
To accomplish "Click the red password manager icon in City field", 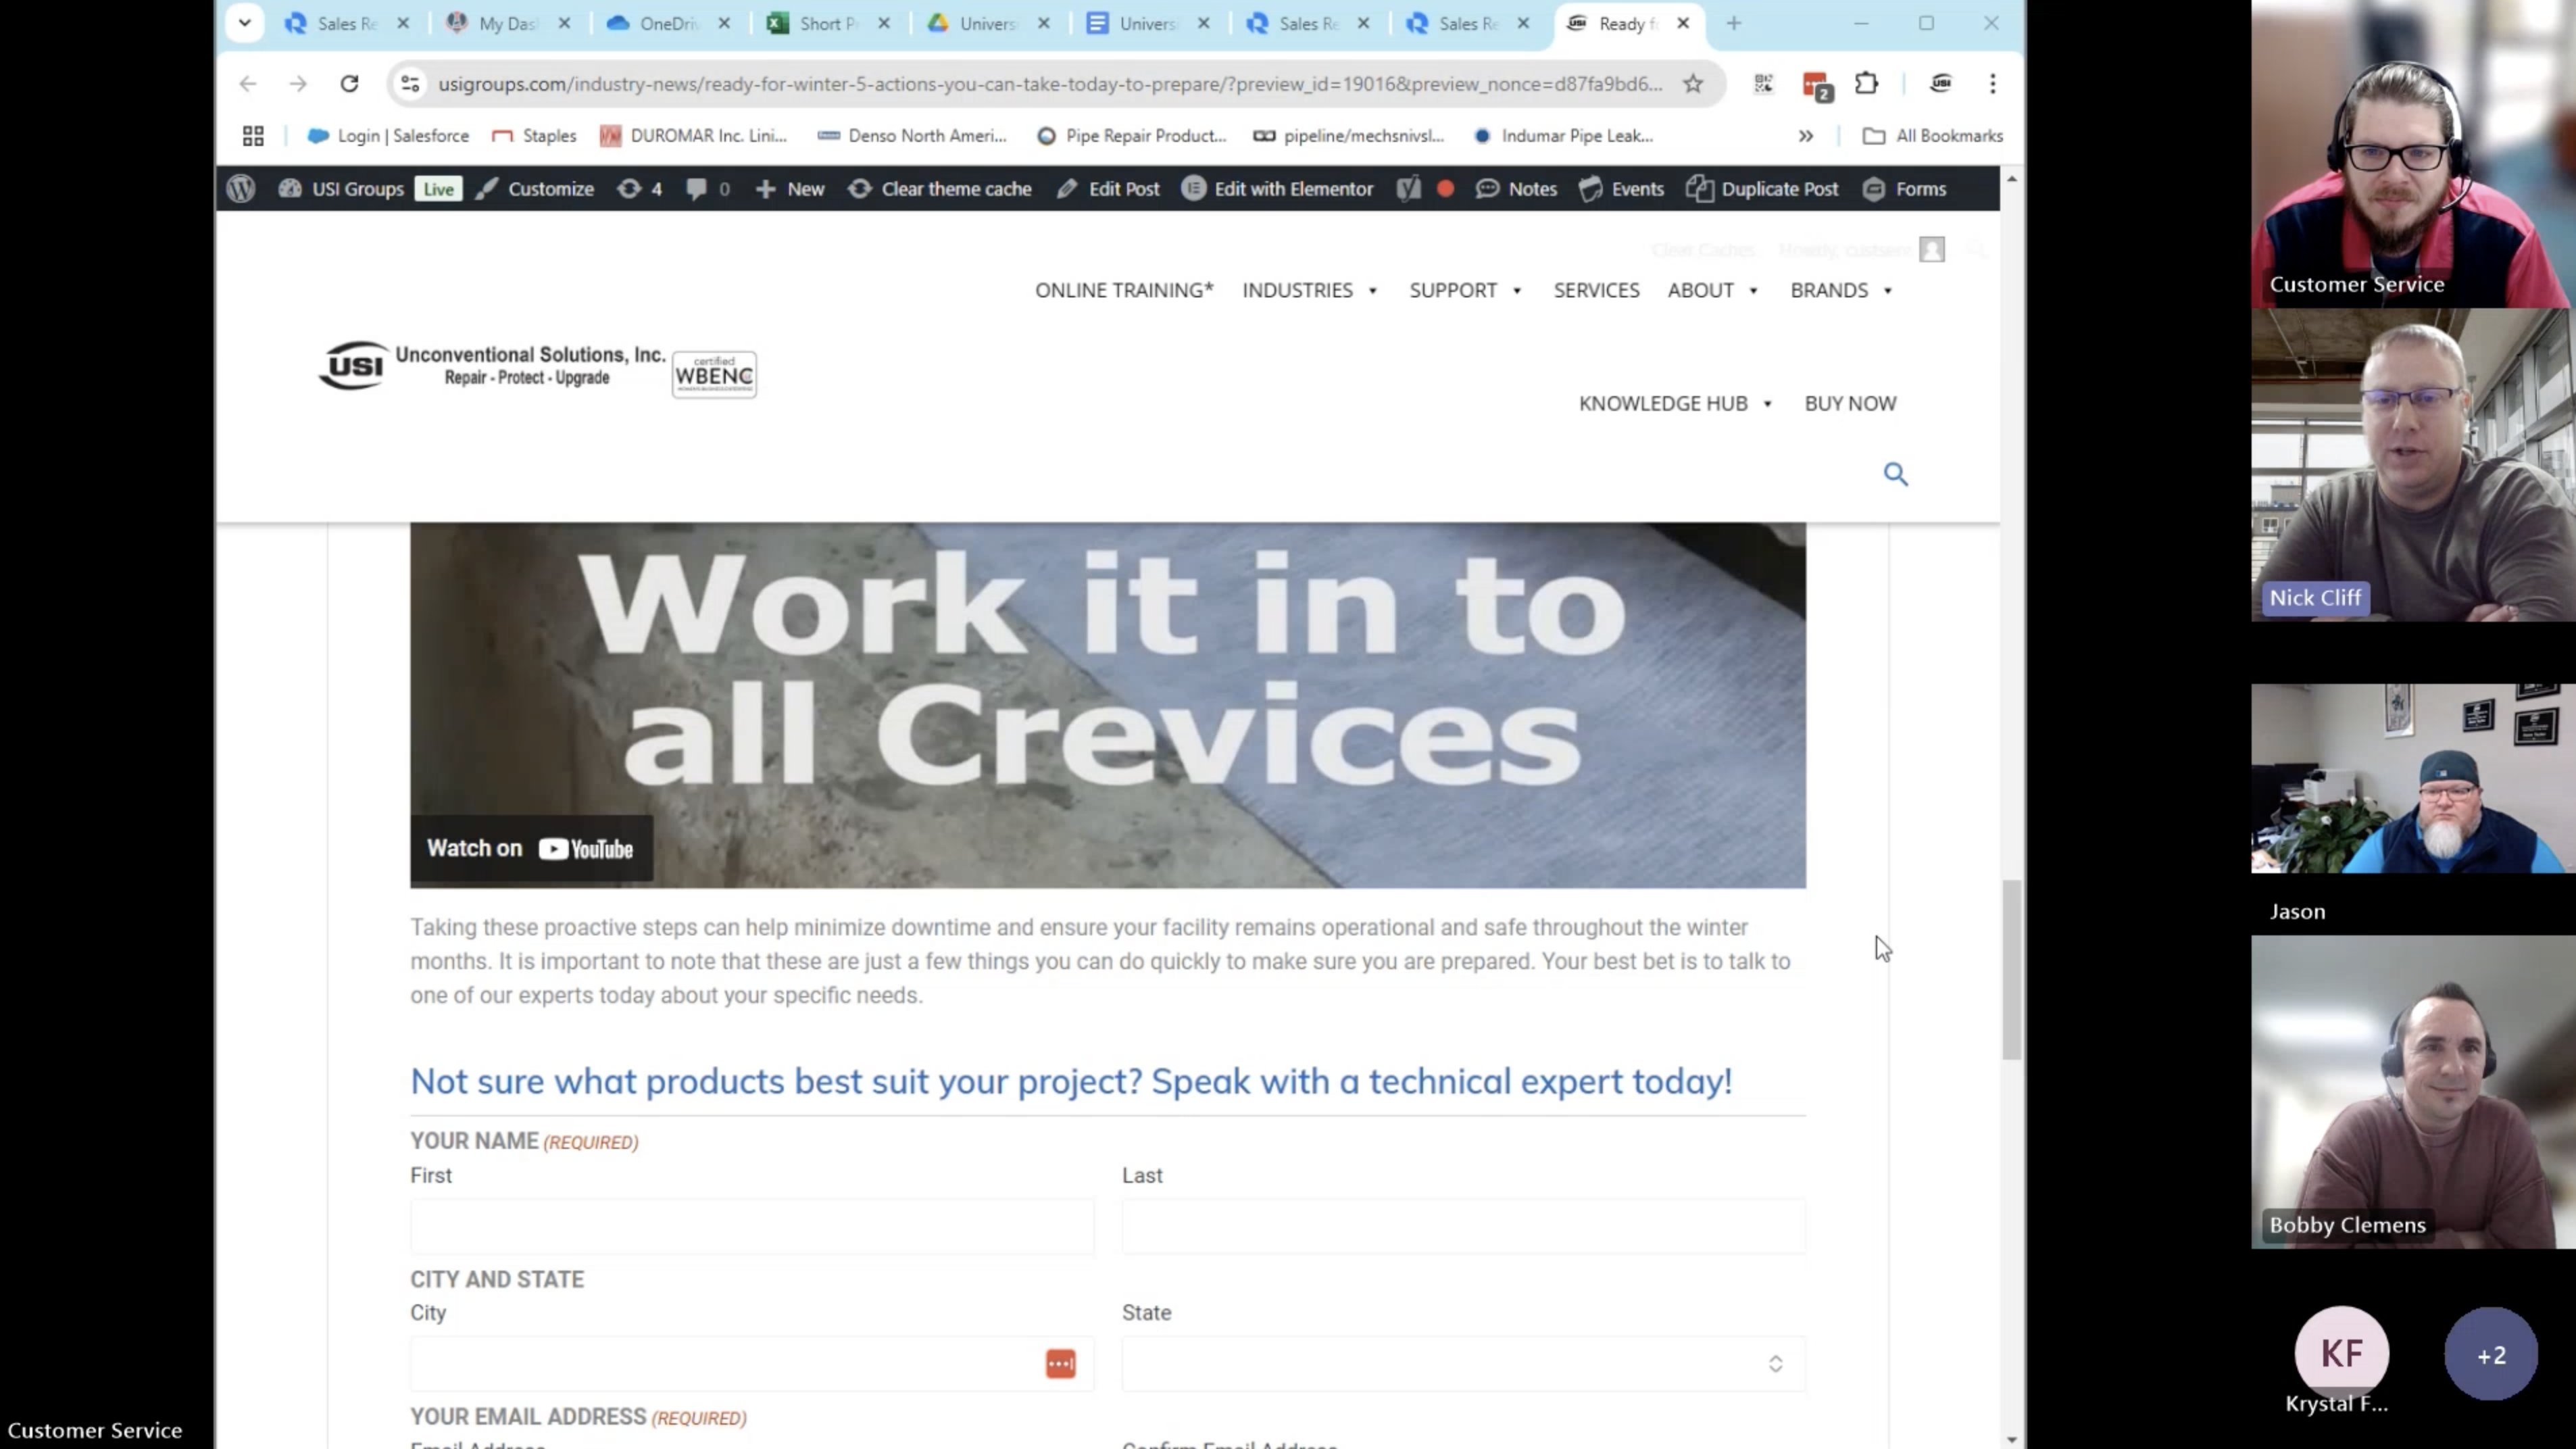I will [1060, 1364].
